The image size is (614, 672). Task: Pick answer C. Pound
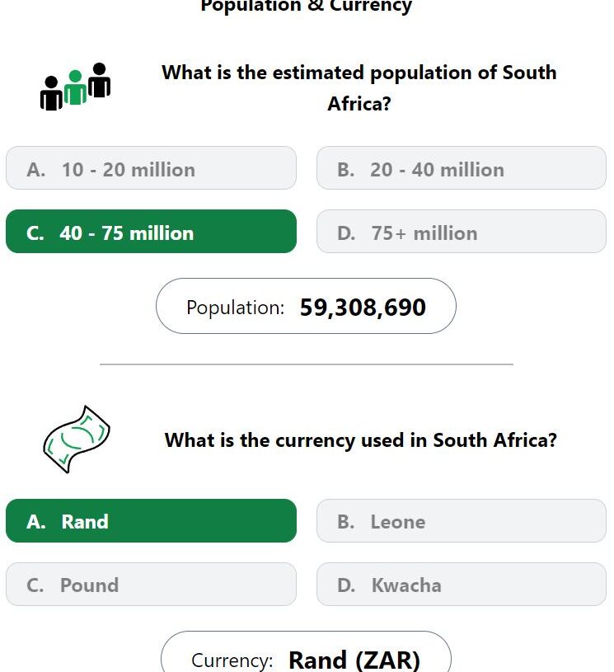(151, 584)
